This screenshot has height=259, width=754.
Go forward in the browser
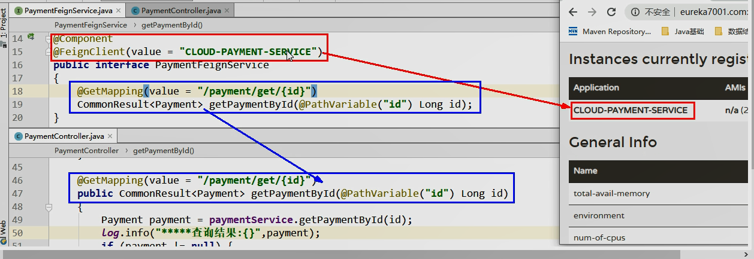click(592, 12)
